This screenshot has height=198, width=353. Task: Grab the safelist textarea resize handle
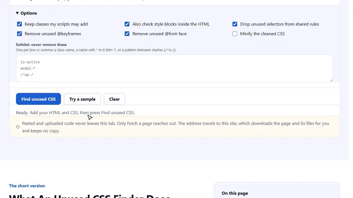point(331,80)
